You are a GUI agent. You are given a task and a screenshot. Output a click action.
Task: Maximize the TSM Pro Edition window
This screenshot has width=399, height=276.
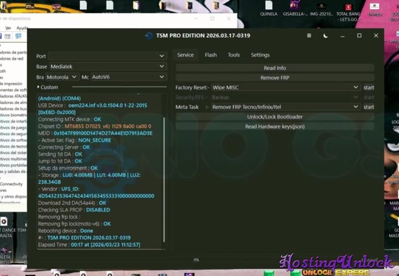[359, 36]
